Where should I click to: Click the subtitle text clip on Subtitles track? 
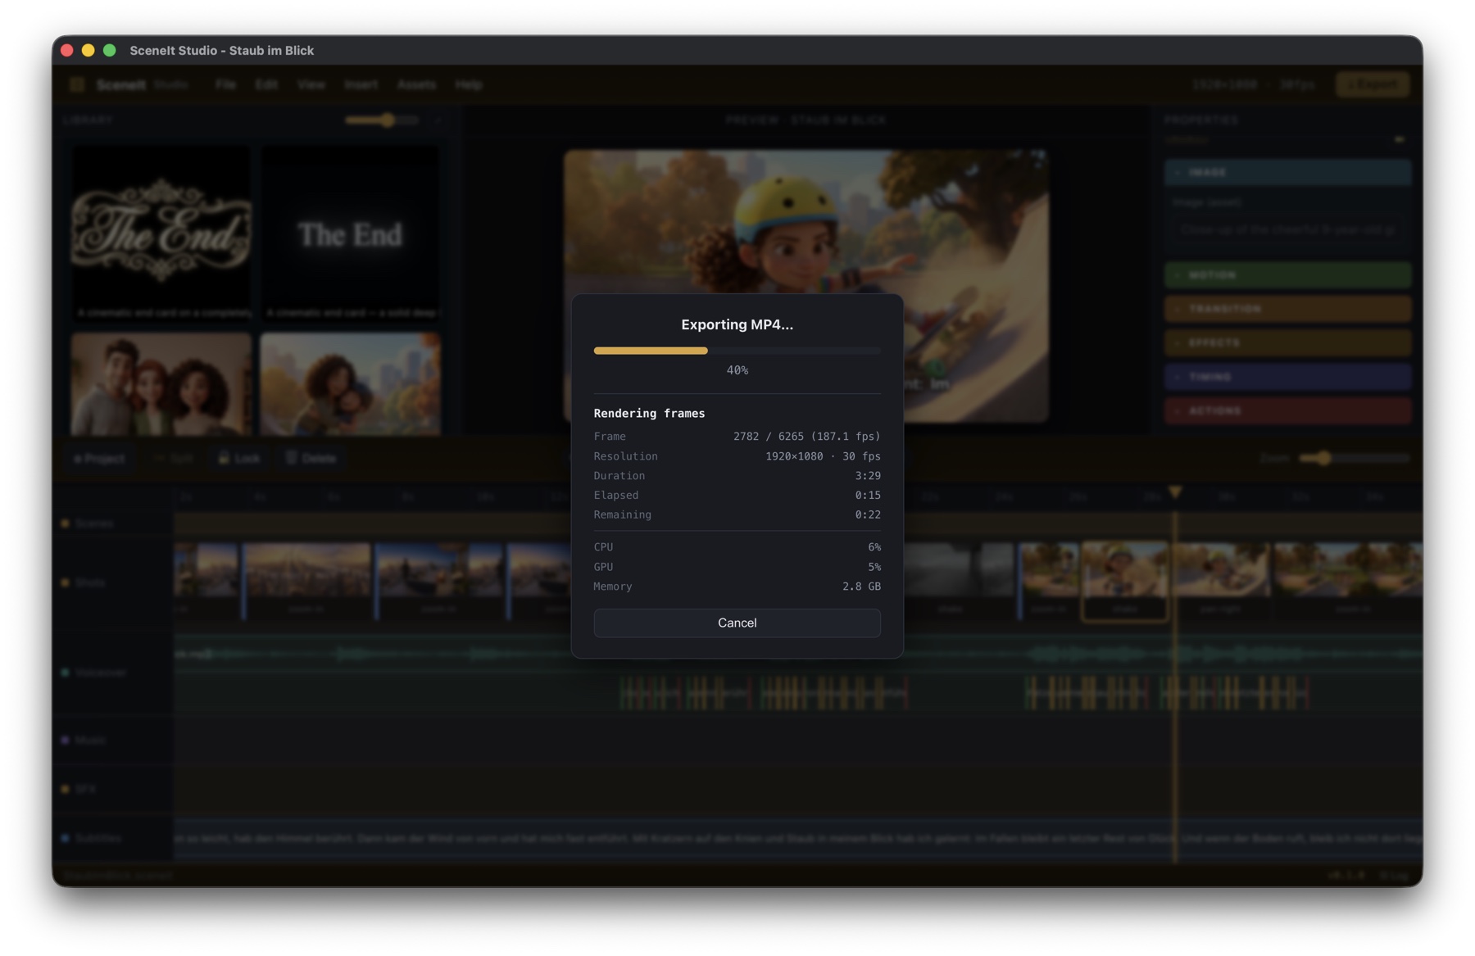[797, 838]
